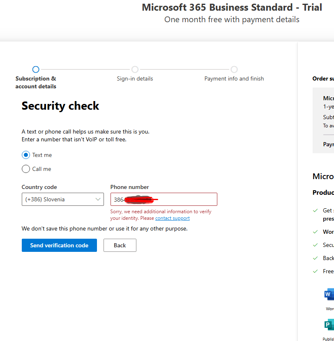Click the Microsoft 365 Business Standard - Trial title

pyautogui.click(x=232, y=7)
